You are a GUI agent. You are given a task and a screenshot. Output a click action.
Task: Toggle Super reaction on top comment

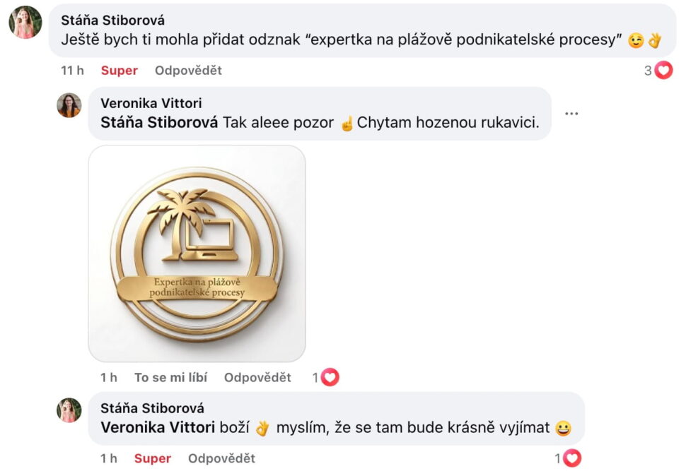coord(119,71)
